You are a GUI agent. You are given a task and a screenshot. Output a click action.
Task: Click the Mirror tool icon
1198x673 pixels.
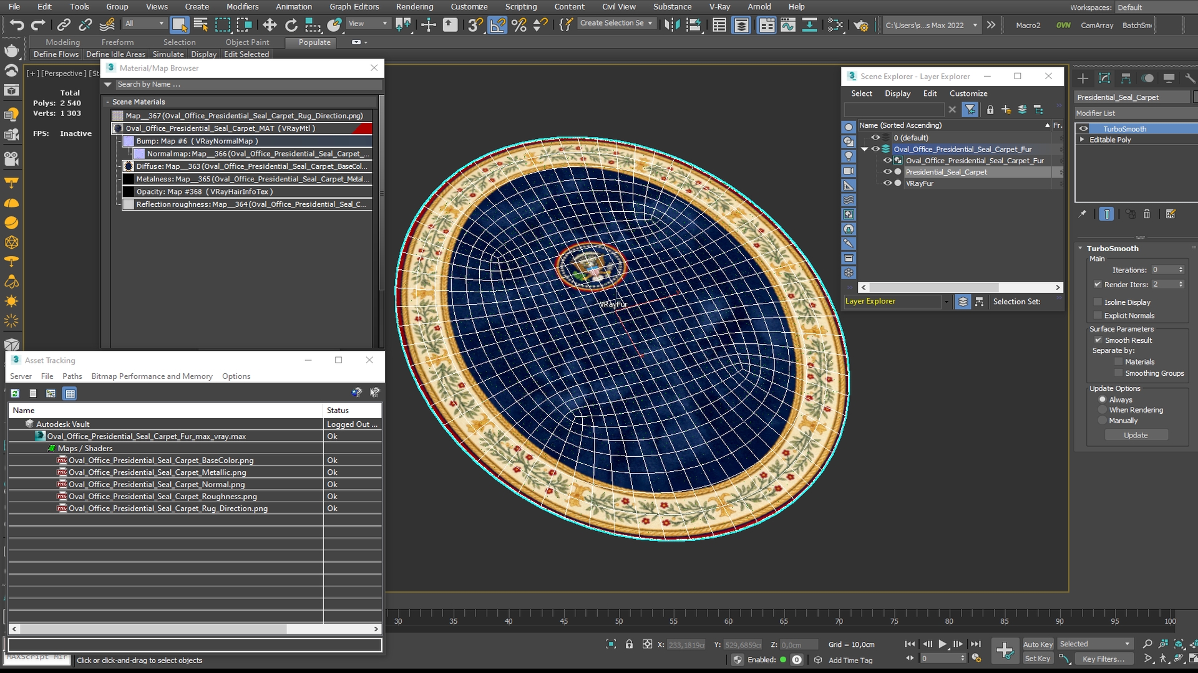click(672, 25)
